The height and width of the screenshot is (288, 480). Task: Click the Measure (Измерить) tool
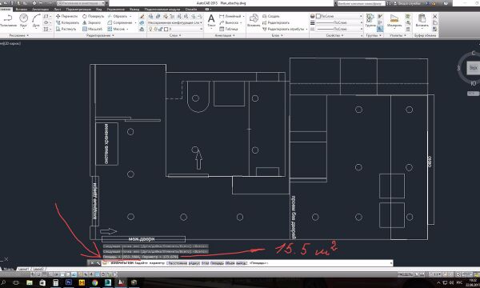click(394, 21)
